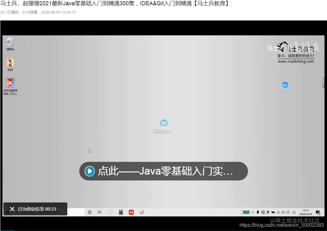Click the video title 马士兵、赵珊珊2021最新Java
Screen dimensions: 327x231
point(115,3)
